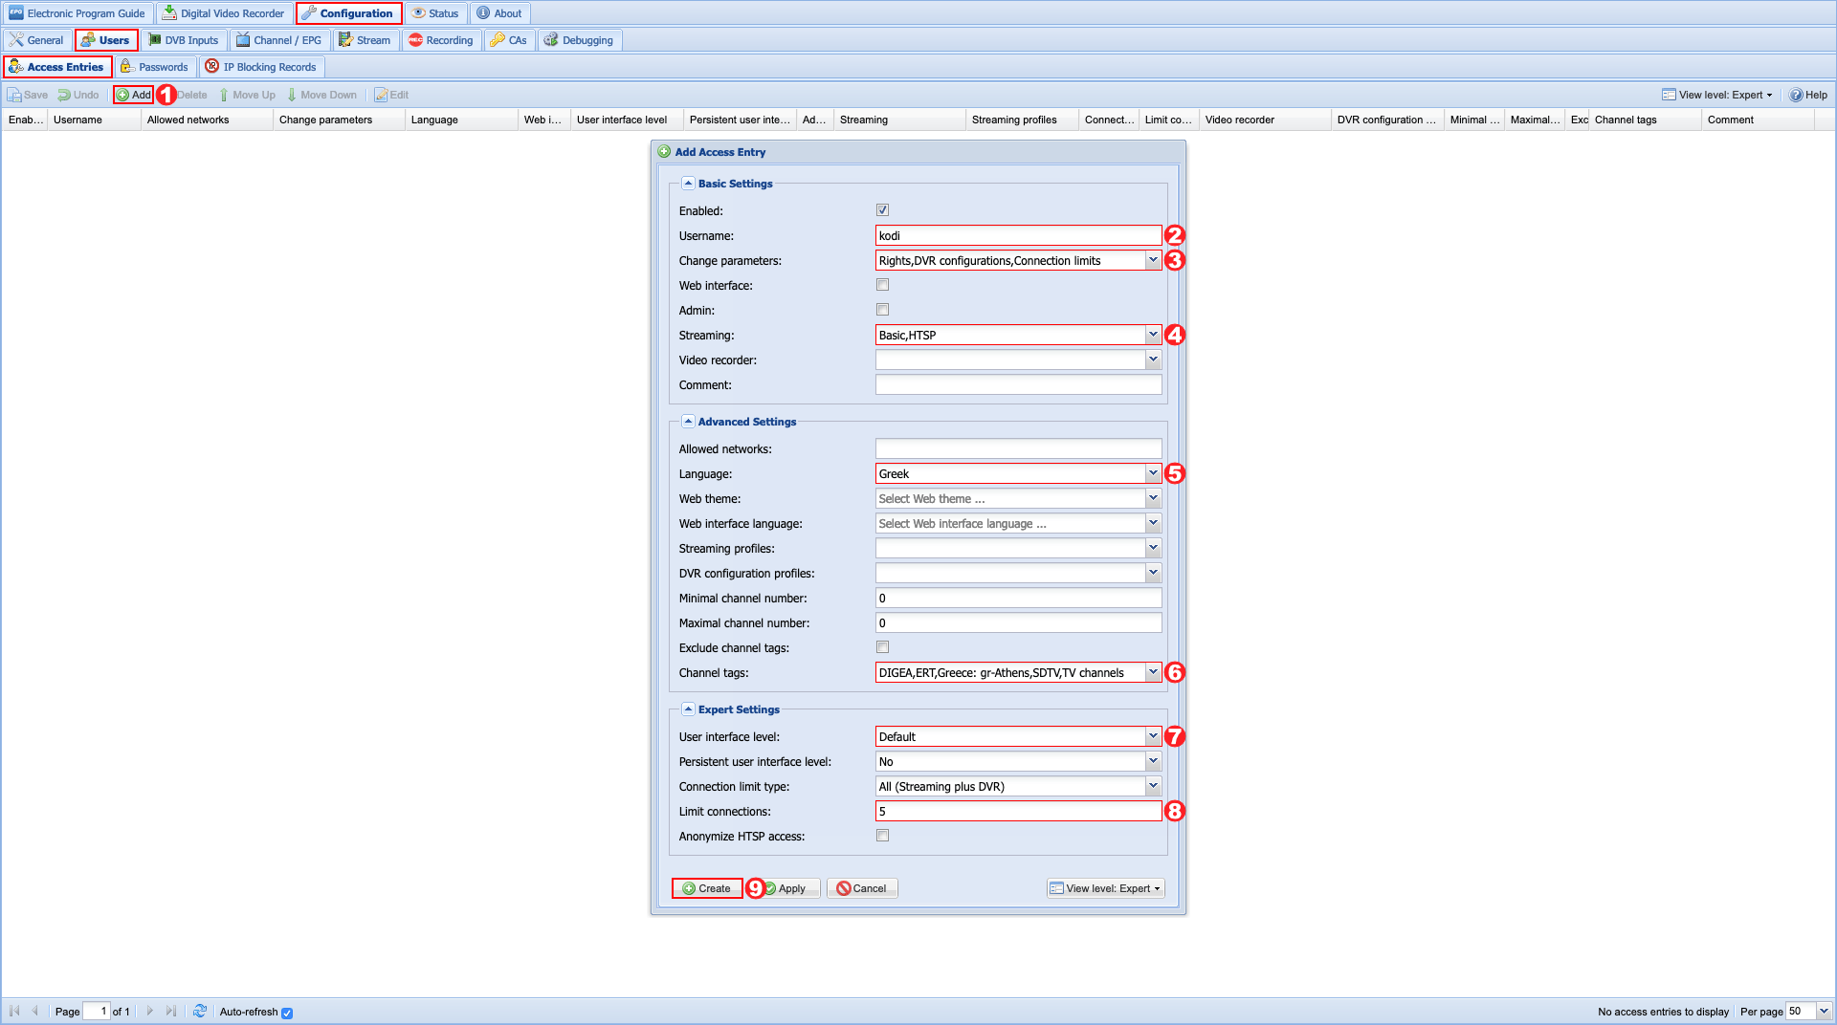1837x1025 pixels.
Task: Open the Channel tags dropdown
Action: click(1153, 672)
